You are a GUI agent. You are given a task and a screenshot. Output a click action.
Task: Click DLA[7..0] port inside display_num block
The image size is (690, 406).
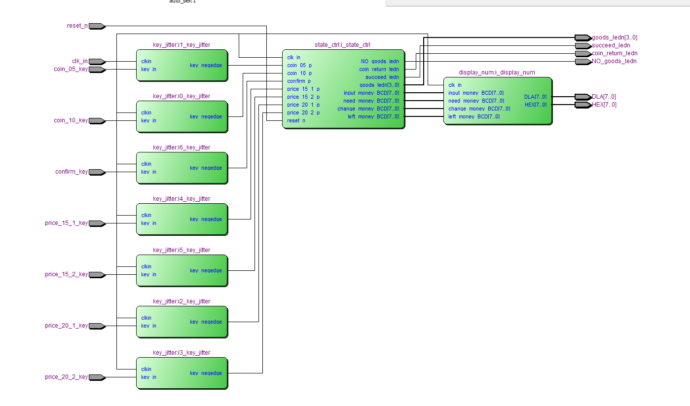tap(535, 97)
